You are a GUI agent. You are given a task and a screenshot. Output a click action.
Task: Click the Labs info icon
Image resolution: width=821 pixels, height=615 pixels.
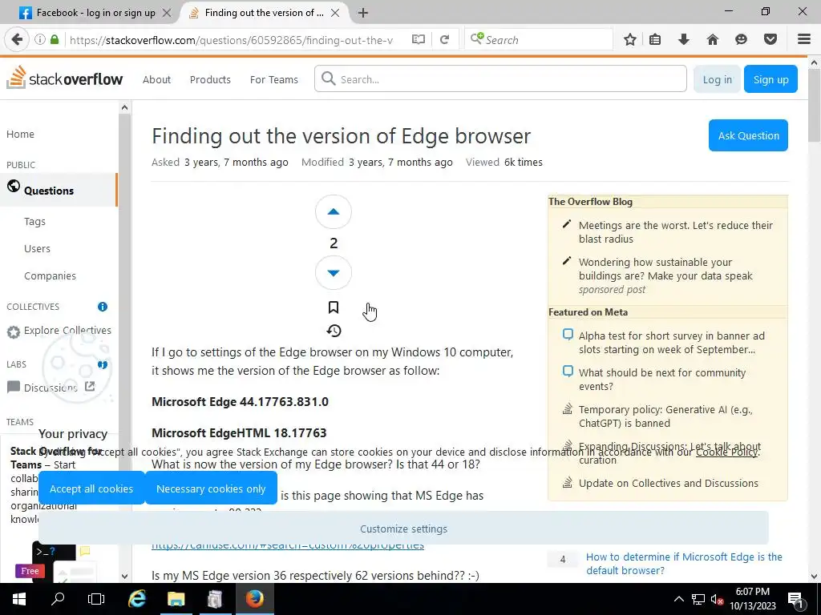103,364
